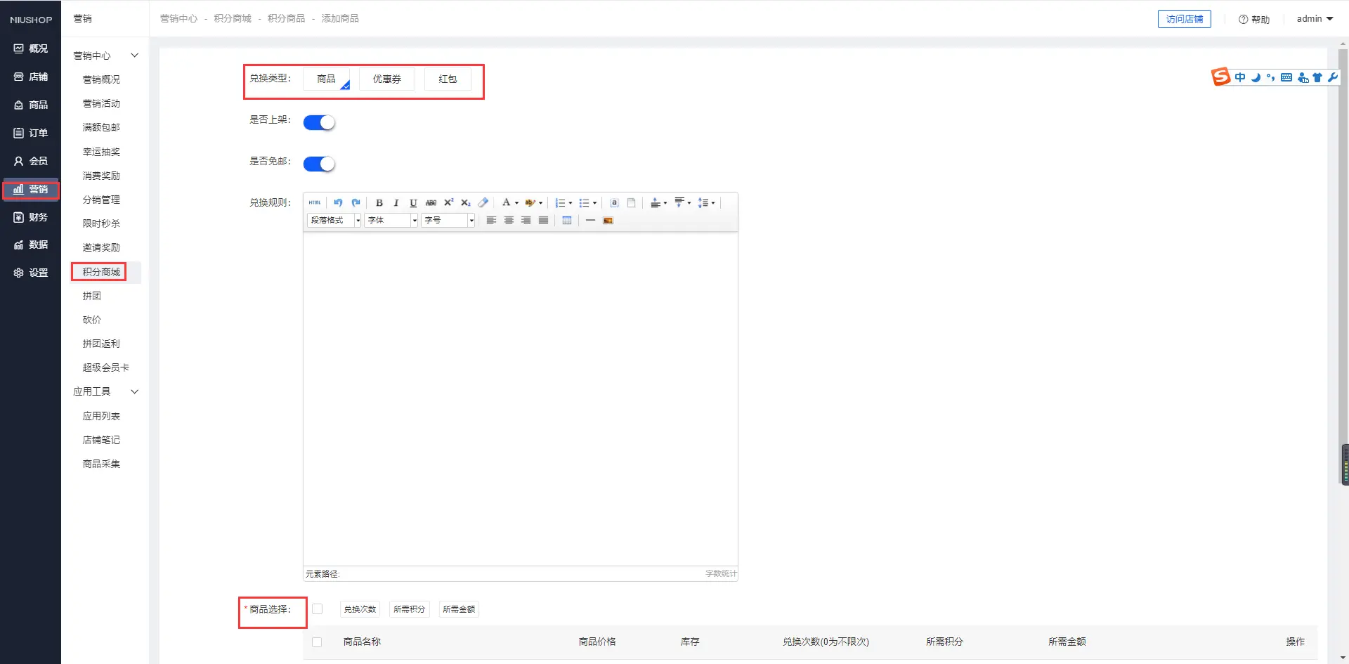The image size is (1349, 664).
Task: Check the select-all box in the product table header
Action: 317,642
